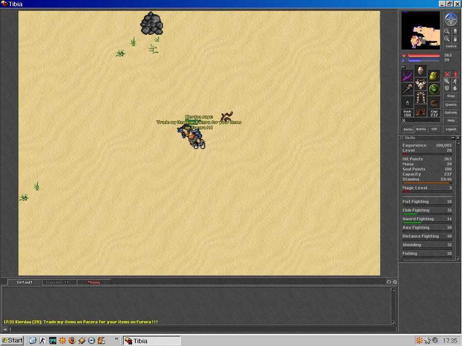Toggle chase opponent mode
462x346 pixels.
(x=455, y=81)
